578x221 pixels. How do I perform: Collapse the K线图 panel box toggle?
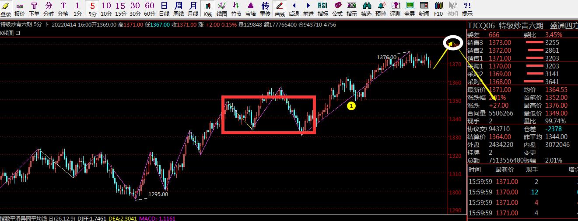tap(18, 33)
